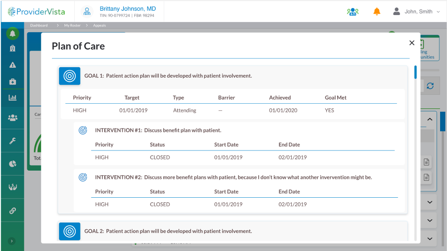
Task: Click the wrench tools sidebar icon
Action: pyautogui.click(x=12, y=141)
